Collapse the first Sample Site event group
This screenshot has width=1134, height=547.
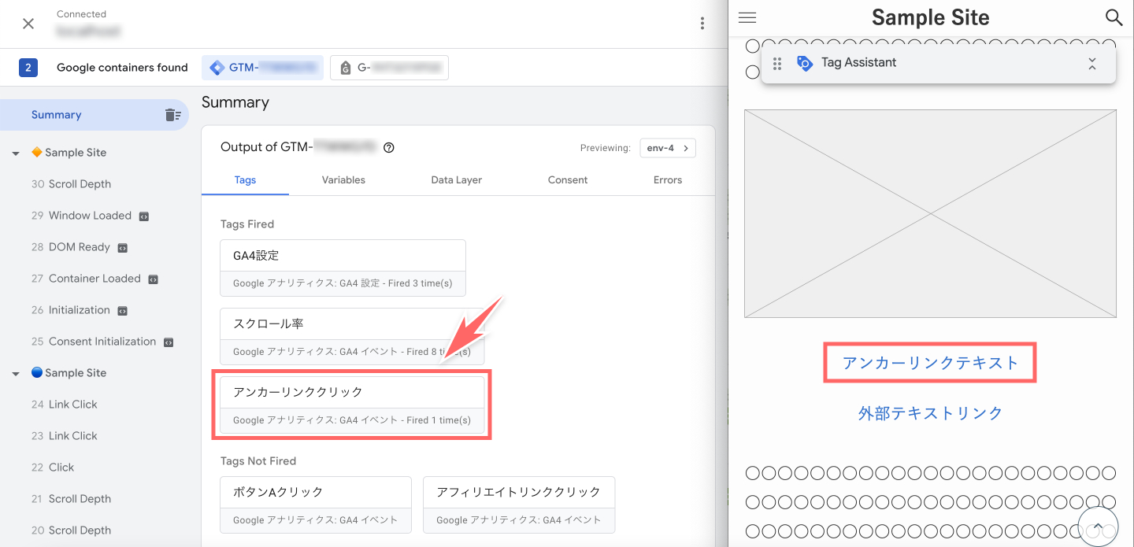[x=16, y=153]
